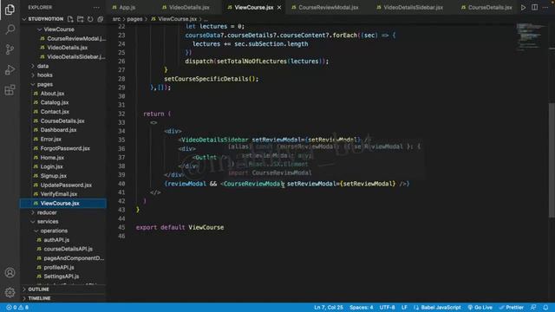Open the Manage gear icon
This screenshot has height=312, width=555.
pos(10,292)
